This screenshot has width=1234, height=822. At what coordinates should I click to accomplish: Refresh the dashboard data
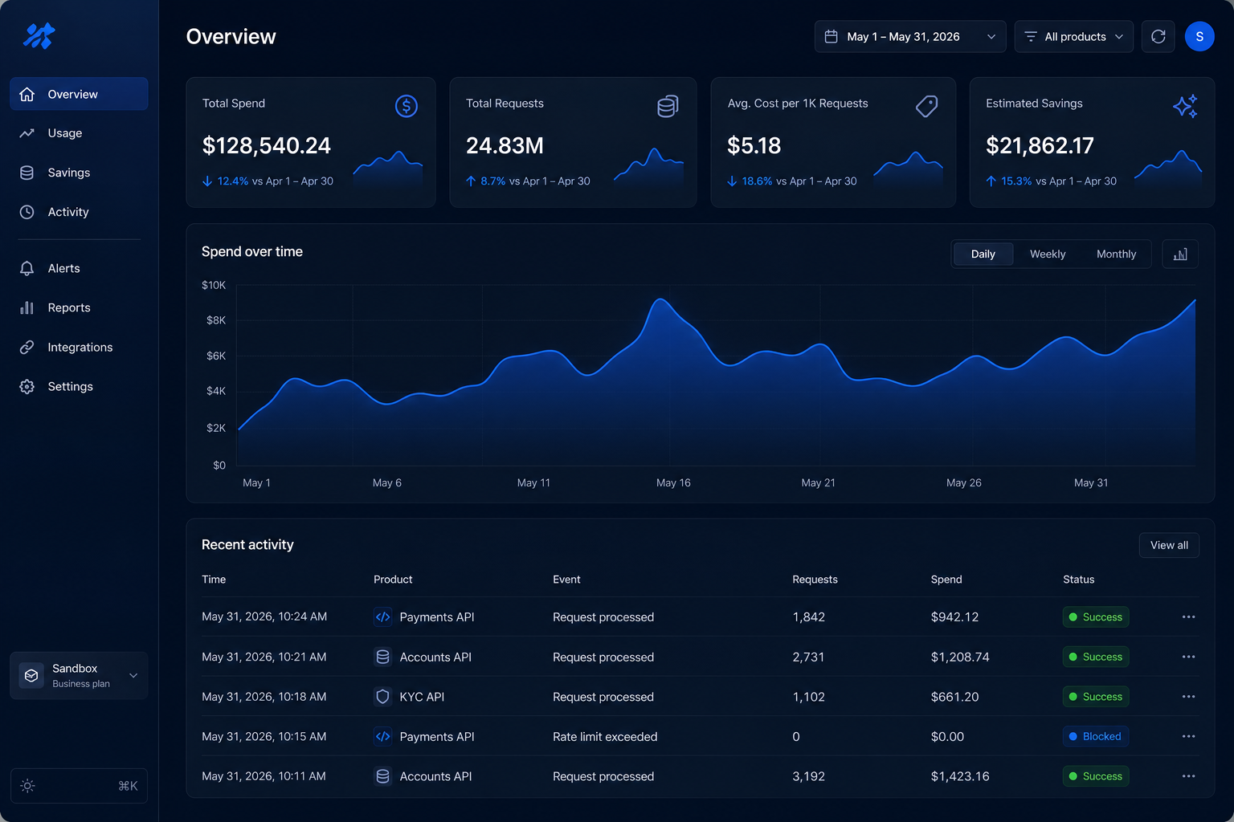click(x=1158, y=37)
